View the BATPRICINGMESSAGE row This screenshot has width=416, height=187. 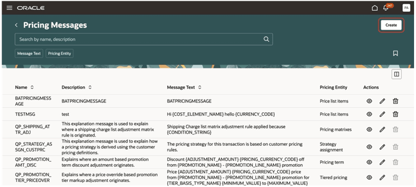pyautogui.click(x=369, y=101)
